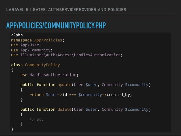Click the indented 'use HandlesAuthorization;' trait line
Image resolution: width=181 pixels, height=136 pixels.
tap(49, 75)
